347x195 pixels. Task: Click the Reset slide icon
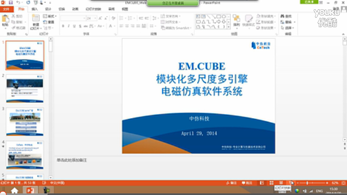(45, 22)
